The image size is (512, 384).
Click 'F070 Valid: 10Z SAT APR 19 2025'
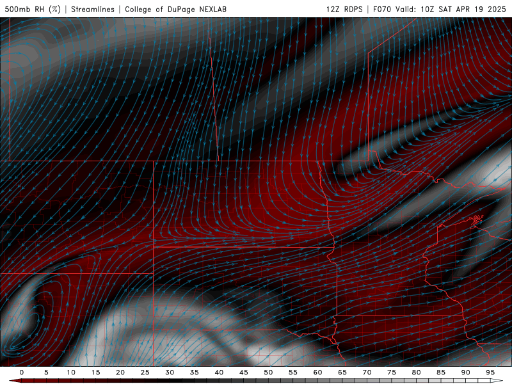coord(440,9)
